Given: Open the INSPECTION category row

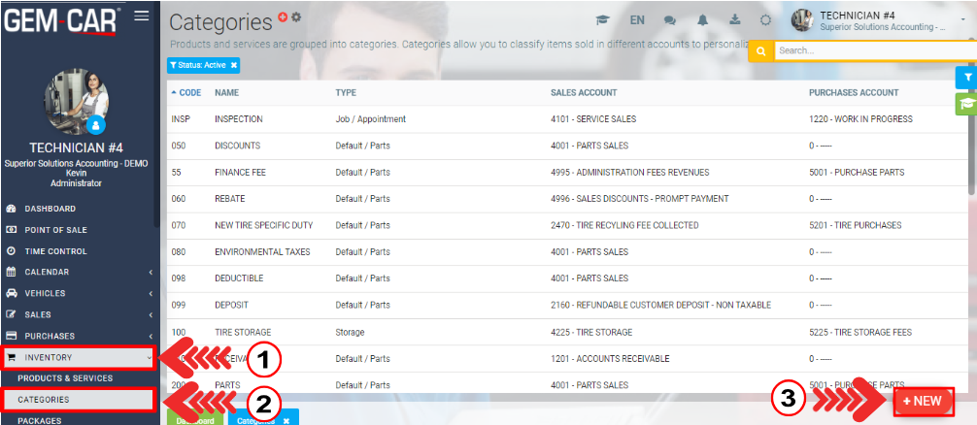Looking at the screenshot, I should [239, 119].
